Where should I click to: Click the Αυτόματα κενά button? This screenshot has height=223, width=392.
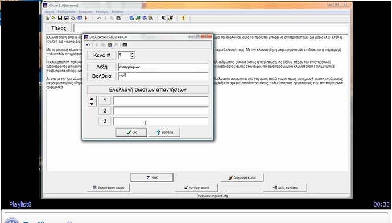[196, 188]
